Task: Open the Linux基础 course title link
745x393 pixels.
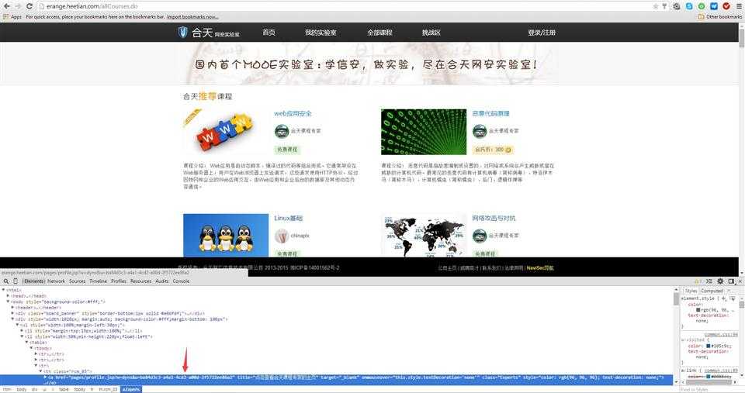Action: pos(288,218)
